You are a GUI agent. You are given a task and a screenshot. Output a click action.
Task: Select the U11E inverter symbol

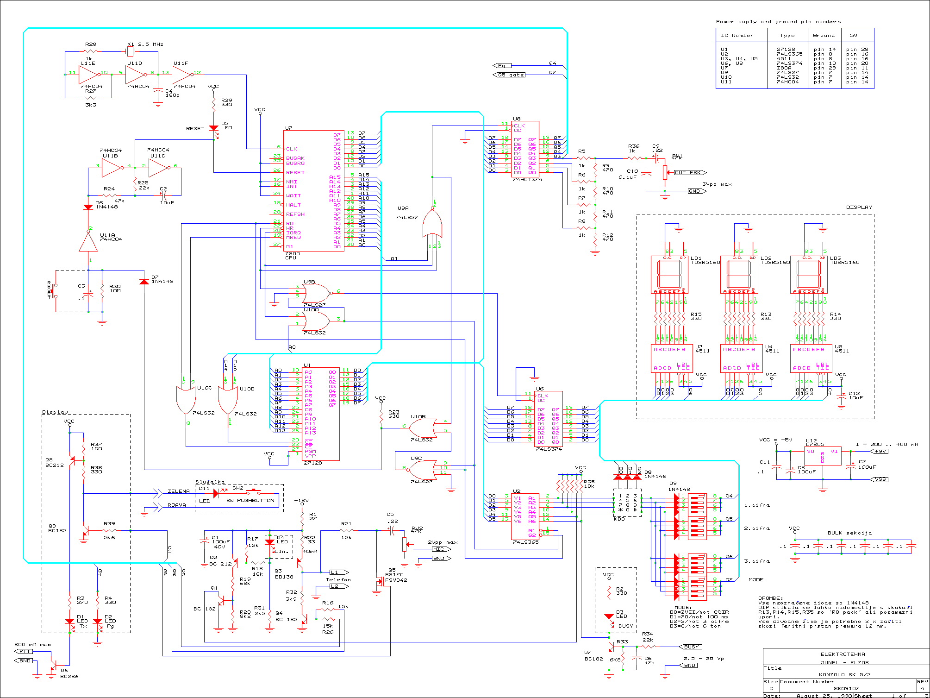tap(89, 74)
